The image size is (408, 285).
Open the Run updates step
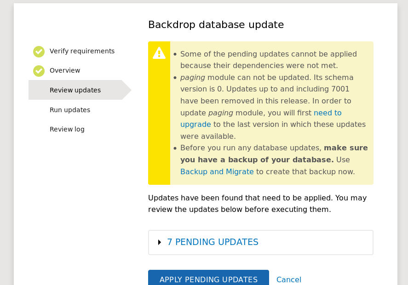pos(69,110)
